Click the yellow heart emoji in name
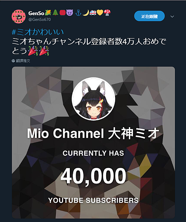This screenshot has height=222, width=186. 100,13
